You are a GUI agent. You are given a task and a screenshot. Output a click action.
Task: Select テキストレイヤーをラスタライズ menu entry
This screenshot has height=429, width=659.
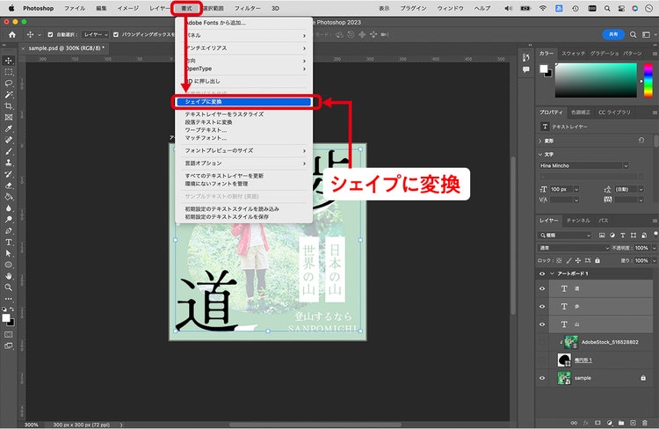point(224,114)
